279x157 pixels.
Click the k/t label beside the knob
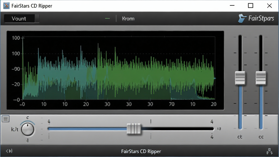(x=15, y=129)
